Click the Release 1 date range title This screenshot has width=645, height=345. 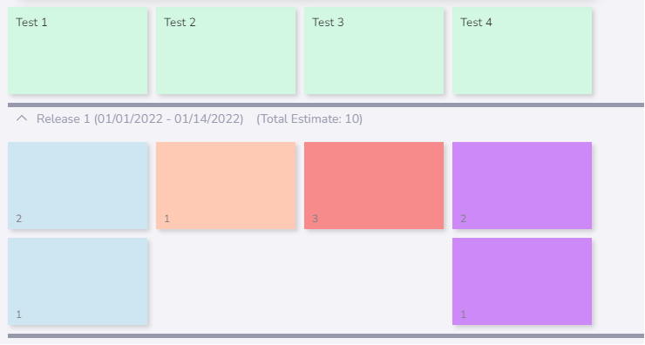(139, 118)
